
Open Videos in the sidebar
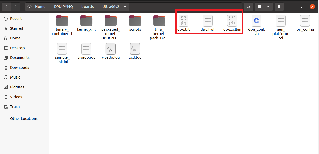coord(25,97)
